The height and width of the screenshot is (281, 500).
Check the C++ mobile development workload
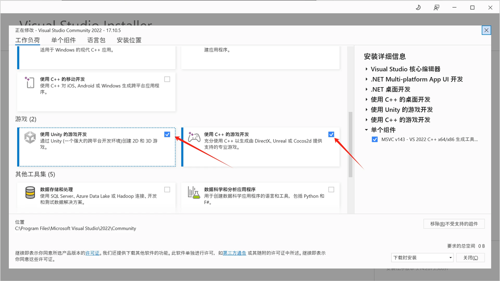pos(167,79)
